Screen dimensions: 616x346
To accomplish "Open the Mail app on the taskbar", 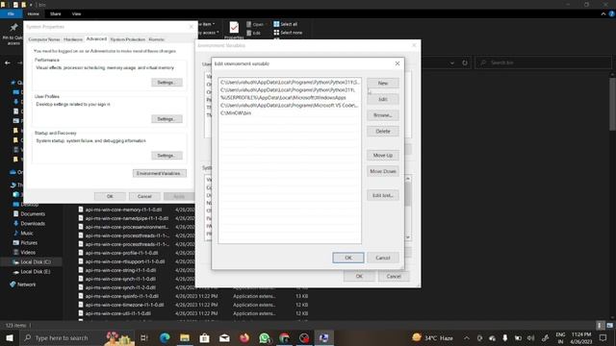I will 224,337.
